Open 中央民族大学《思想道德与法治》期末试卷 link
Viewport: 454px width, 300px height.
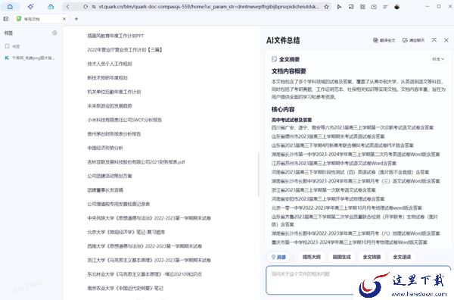149,218
